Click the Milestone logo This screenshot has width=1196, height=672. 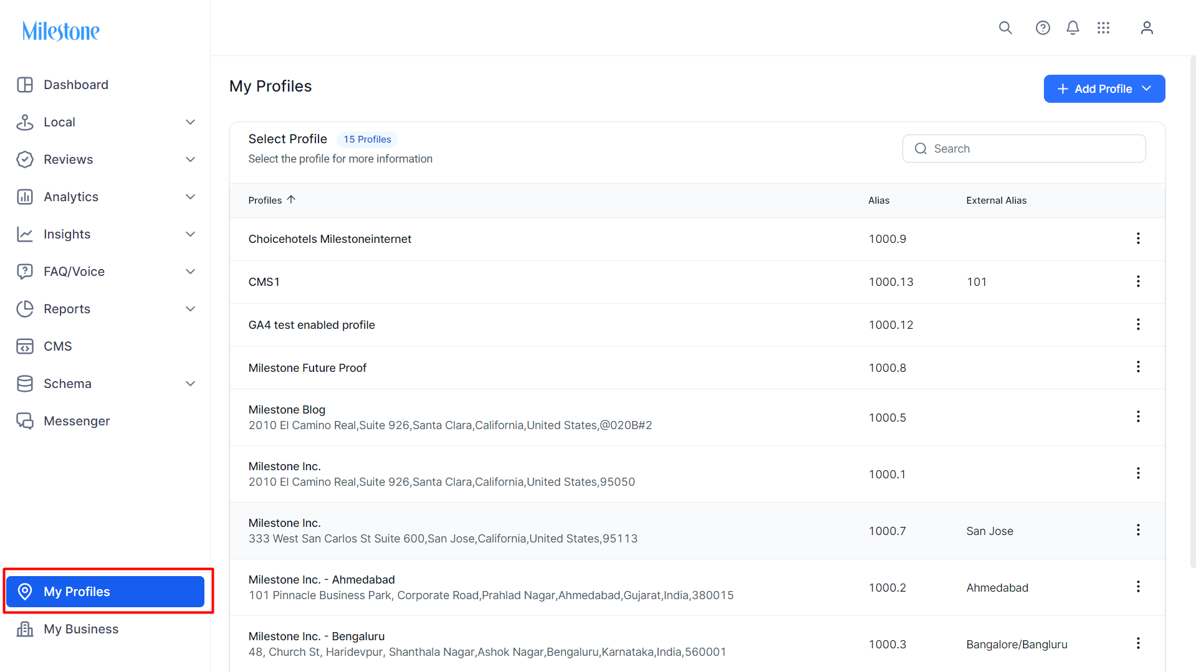pos(61,31)
